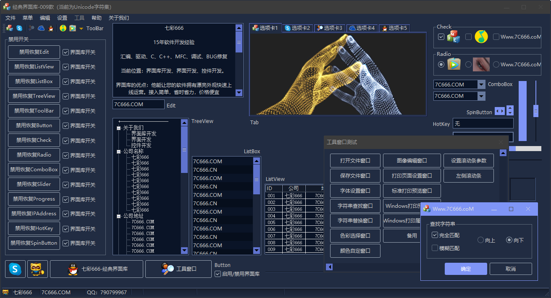551x298 pixels.
Task: Click the QQ Music note icon in the toolbar
Action: (63, 28)
